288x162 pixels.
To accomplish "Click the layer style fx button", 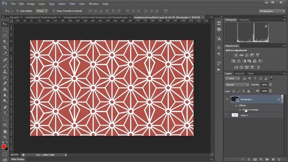I will click(249, 160).
